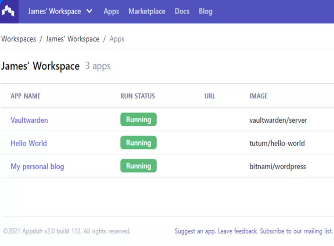Go to Marketplace in the top navigation
The height and width of the screenshot is (246, 334).
(x=147, y=12)
